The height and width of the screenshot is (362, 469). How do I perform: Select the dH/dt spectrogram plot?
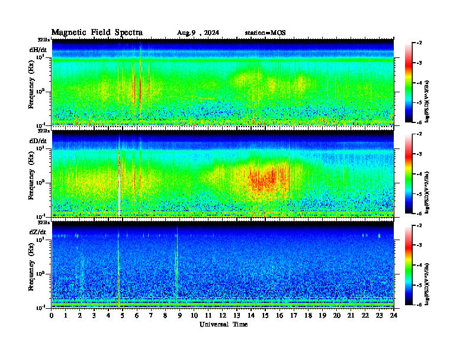(223, 82)
